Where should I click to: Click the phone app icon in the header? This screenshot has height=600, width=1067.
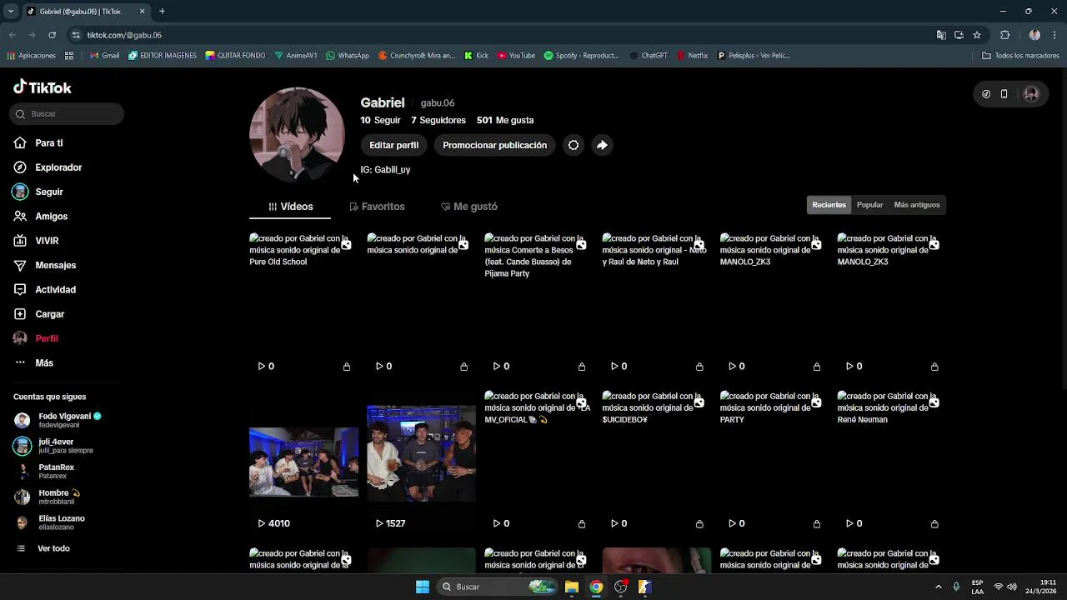pyautogui.click(x=1004, y=94)
